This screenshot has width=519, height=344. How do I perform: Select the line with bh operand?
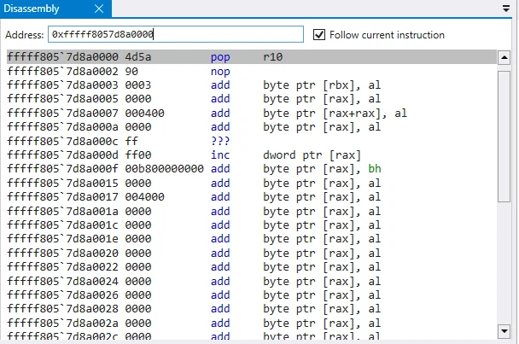(252, 169)
